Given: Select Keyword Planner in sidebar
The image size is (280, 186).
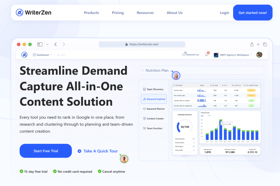Looking at the screenshot, I should tap(154, 109).
